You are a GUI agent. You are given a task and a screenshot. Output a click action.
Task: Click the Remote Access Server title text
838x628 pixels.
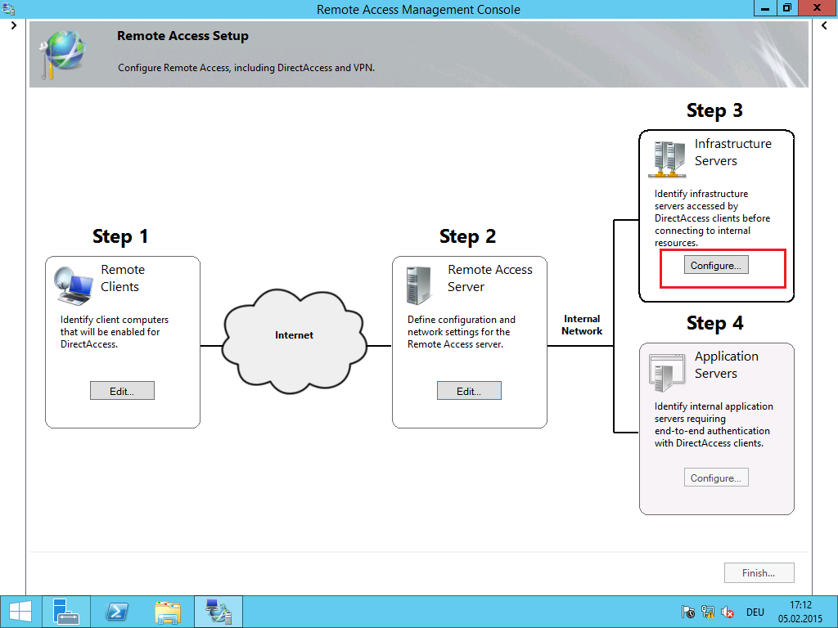(x=490, y=278)
